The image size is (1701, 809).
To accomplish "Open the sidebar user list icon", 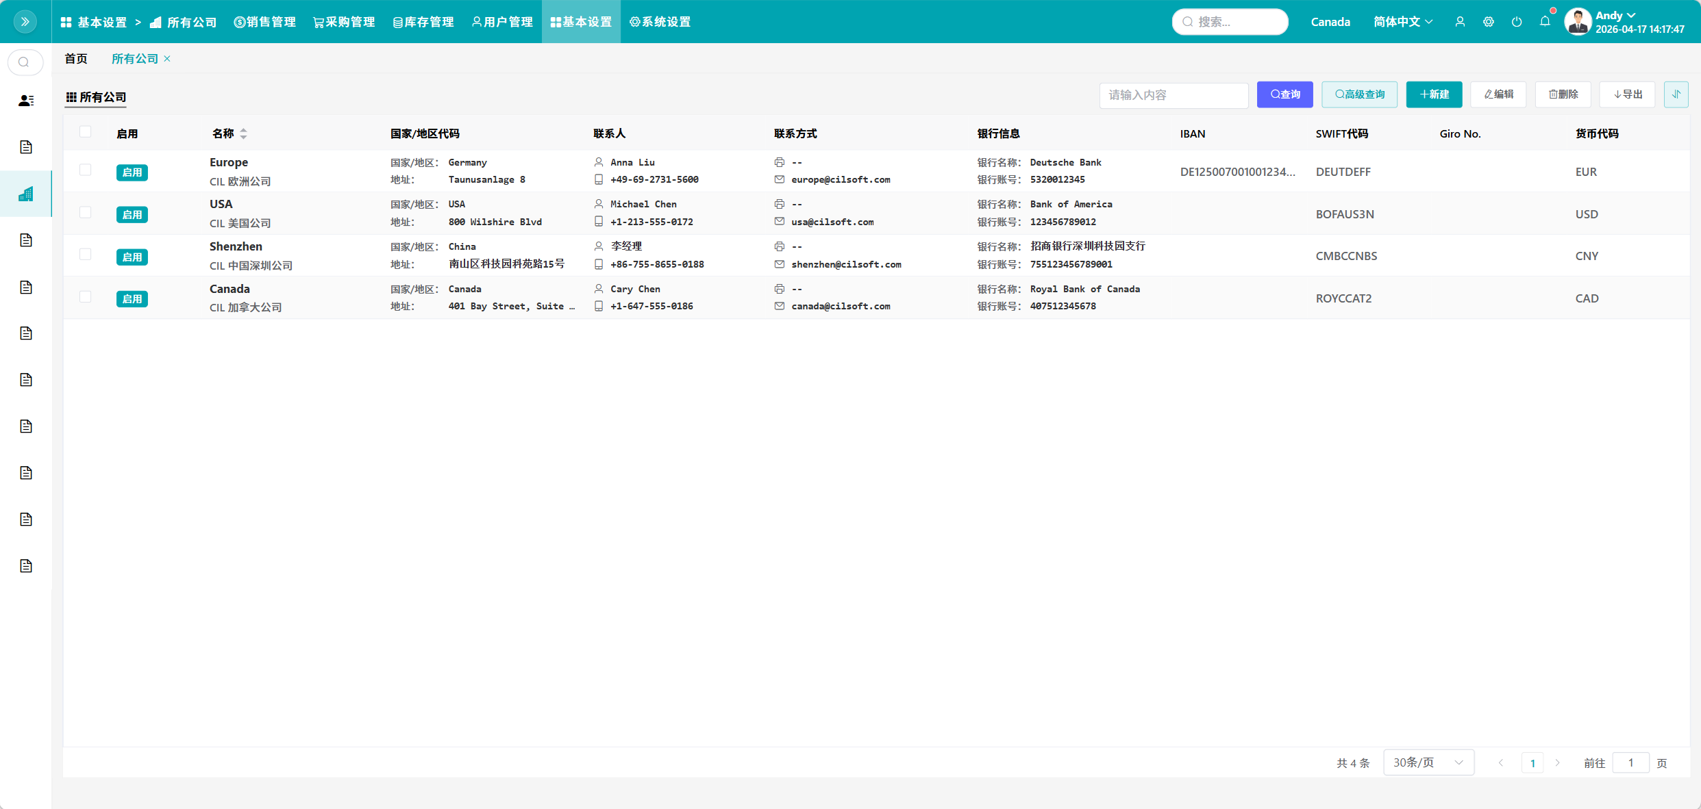I will click(26, 101).
